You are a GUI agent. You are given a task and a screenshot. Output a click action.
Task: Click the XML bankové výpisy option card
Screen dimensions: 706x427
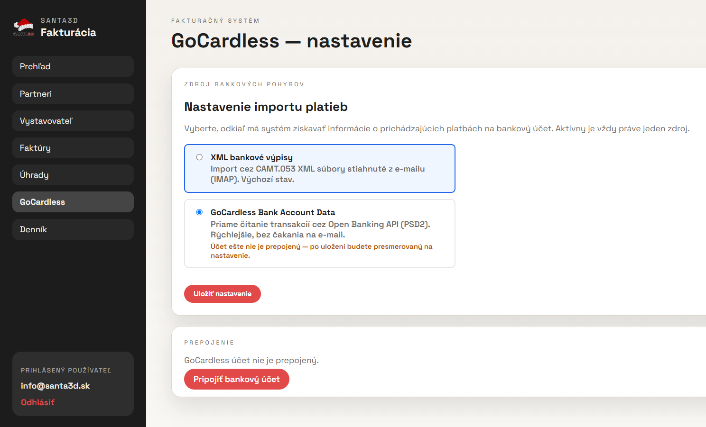tap(320, 168)
